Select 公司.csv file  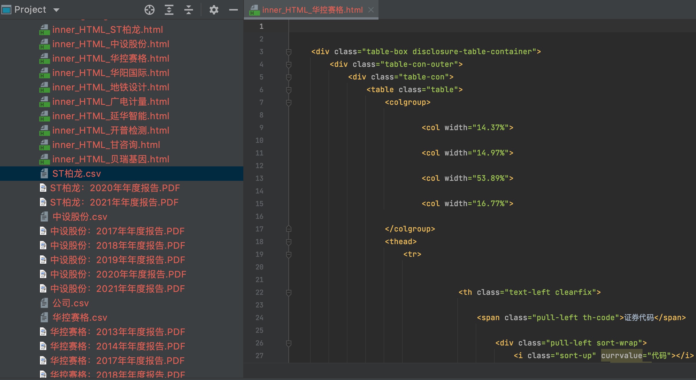point(70,303)
